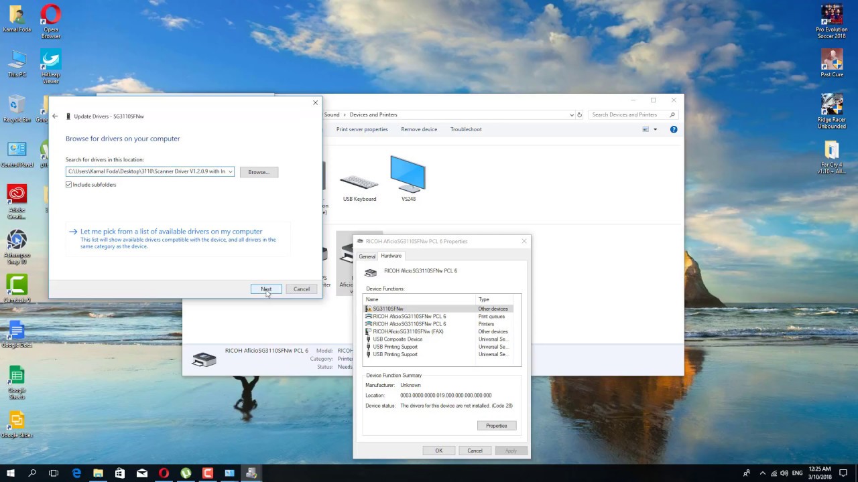Go back using the wizard back arrow
Image resolution: width=858 pixels, height=482 pixels.
55,116
